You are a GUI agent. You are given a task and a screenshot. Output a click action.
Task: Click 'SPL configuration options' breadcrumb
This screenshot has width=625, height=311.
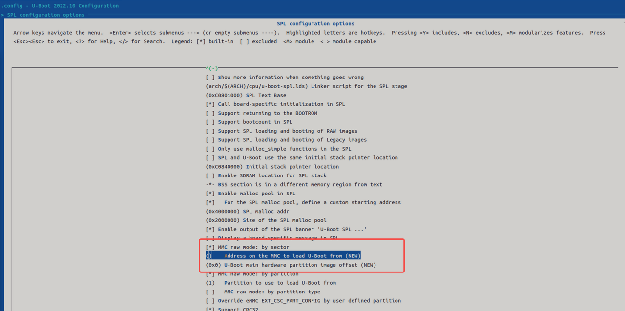click(x=45, y=15)
